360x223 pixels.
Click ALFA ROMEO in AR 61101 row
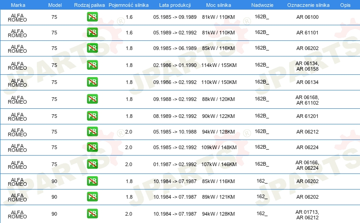[x=17, y=33]
